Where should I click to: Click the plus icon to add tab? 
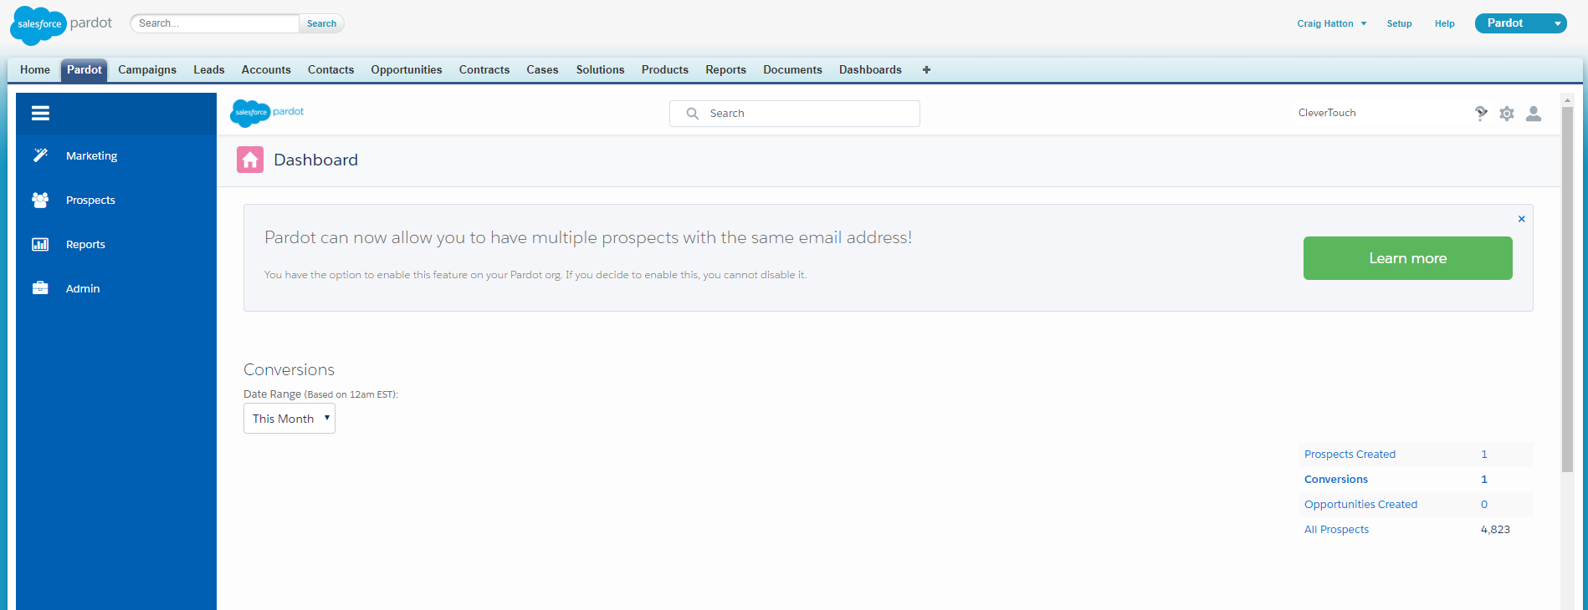[x=926, y=69]
